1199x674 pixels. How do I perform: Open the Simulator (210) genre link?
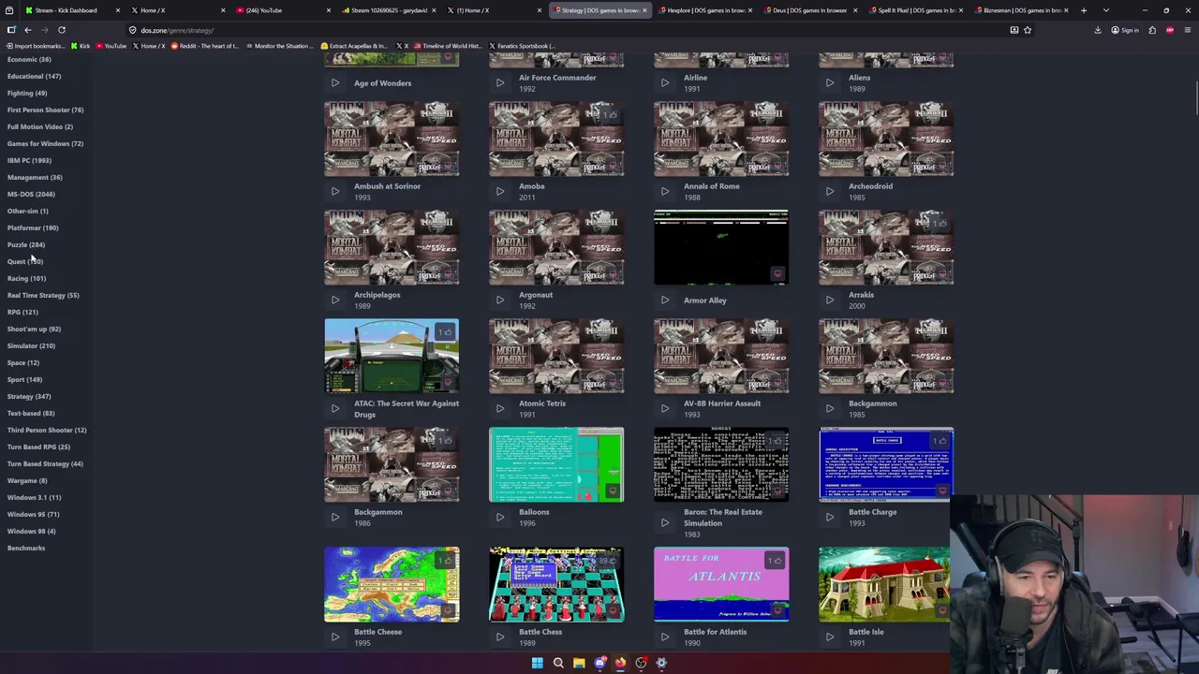coord(31,345)
